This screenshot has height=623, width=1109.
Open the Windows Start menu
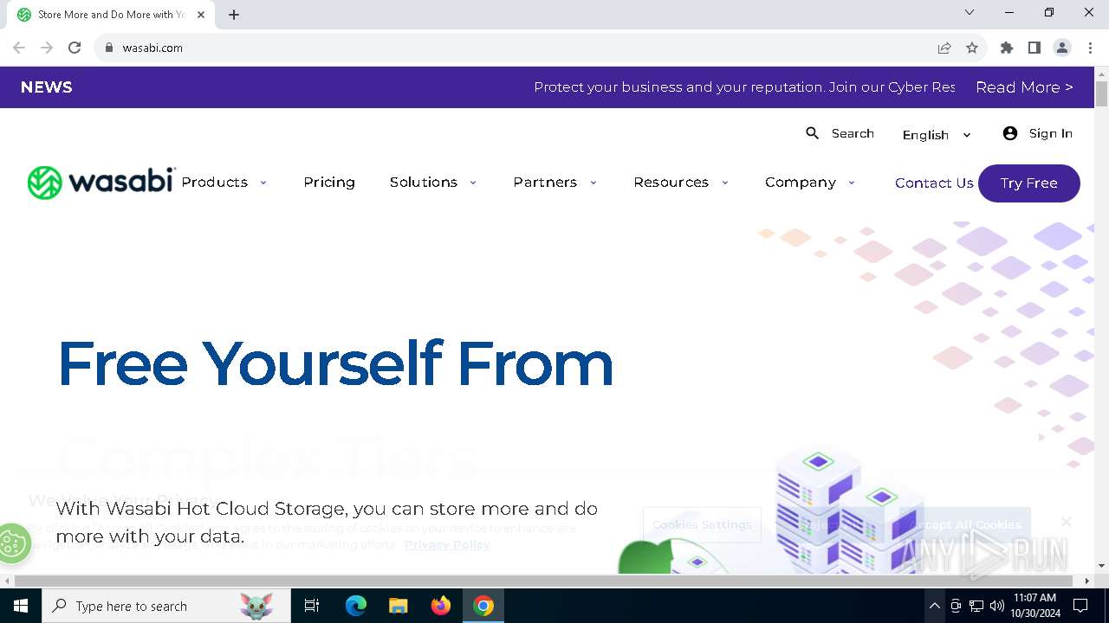coord(21,606)
